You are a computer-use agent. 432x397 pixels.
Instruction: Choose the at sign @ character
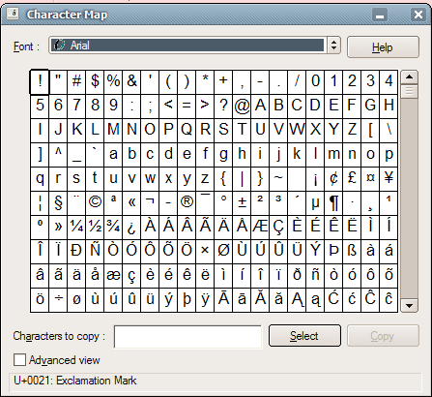point(242,107)
